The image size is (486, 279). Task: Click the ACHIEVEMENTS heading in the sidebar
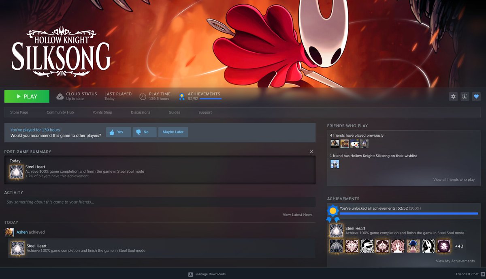coord(343,199)
